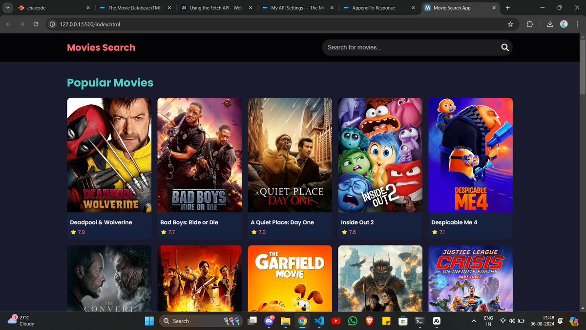The image size is (586, 330).
Task: Open Task View on the taskbar
Action: 252,321
